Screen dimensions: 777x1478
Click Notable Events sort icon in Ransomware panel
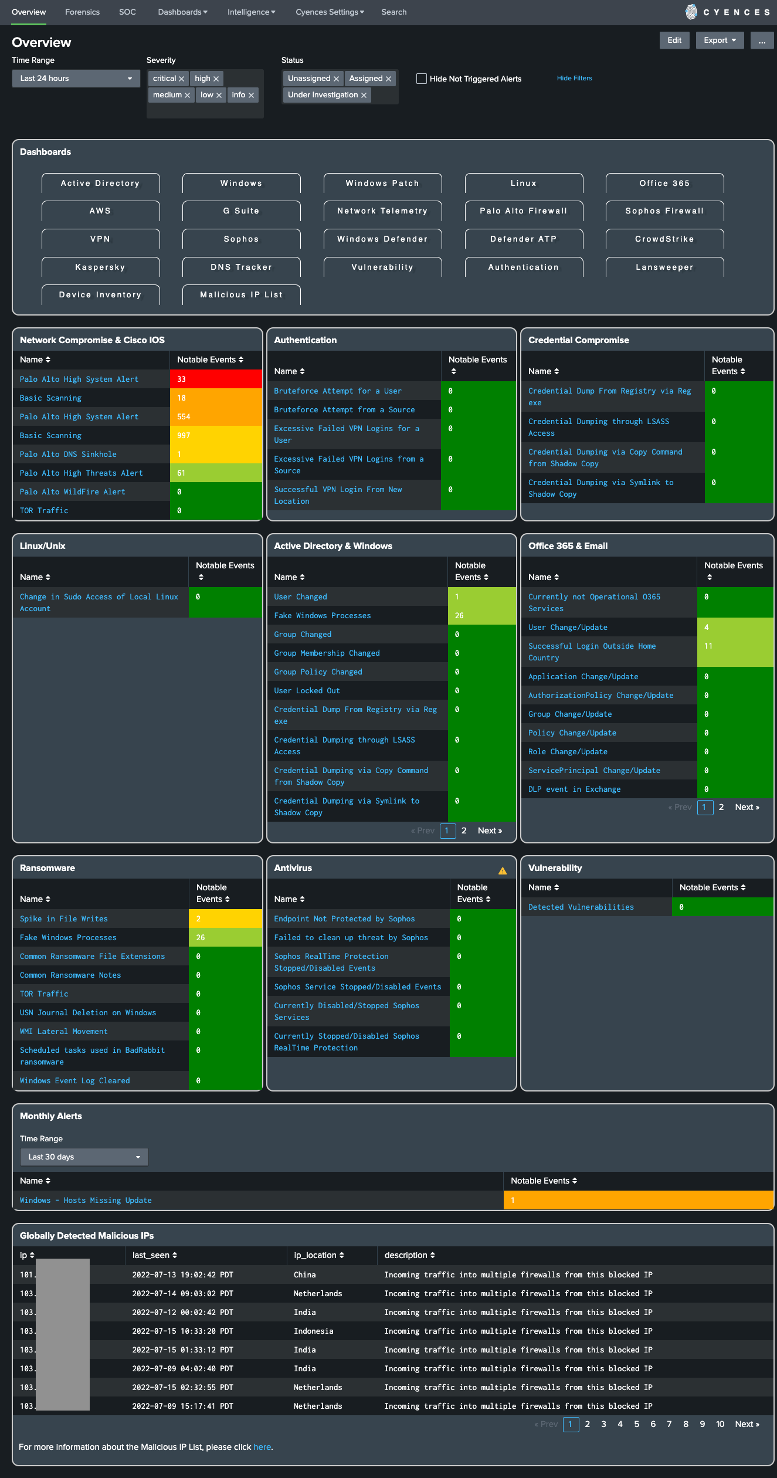[x=228, y=899]
